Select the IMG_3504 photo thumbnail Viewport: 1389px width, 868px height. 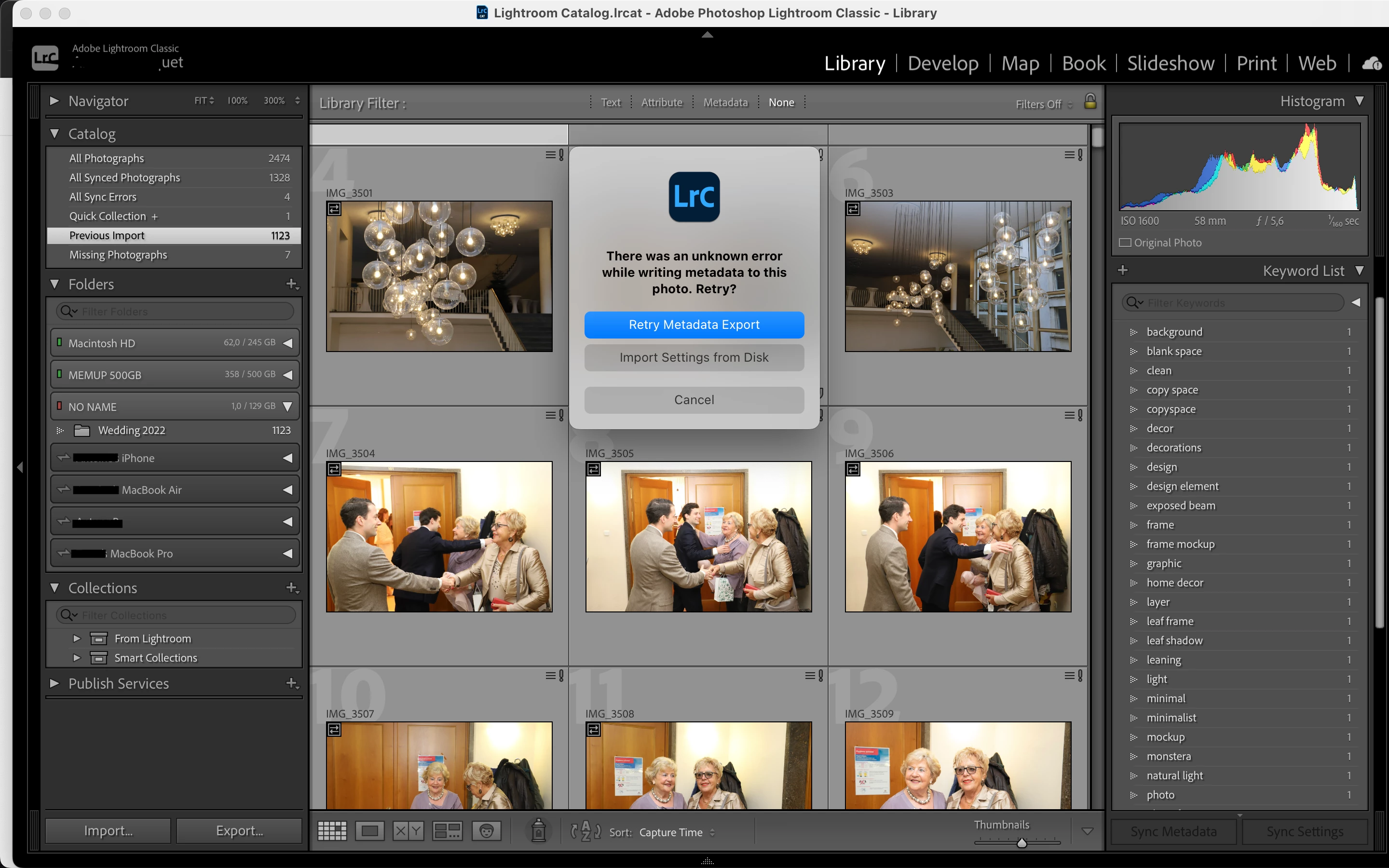(439, 537)
